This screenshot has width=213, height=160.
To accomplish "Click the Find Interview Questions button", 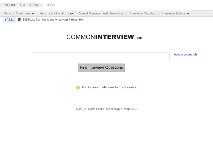I will (x=101, y=68).
